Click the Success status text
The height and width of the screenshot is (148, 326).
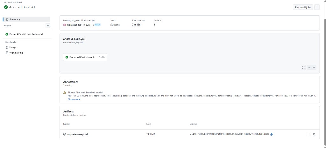click(x=115, y=25)
